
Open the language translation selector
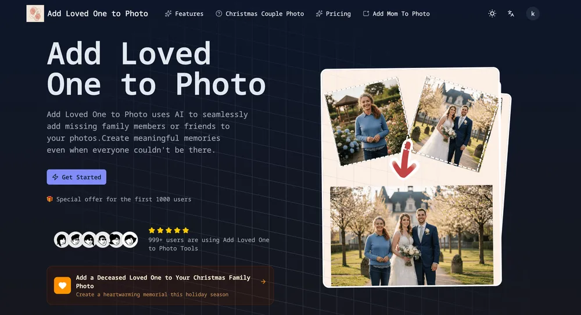511,13
